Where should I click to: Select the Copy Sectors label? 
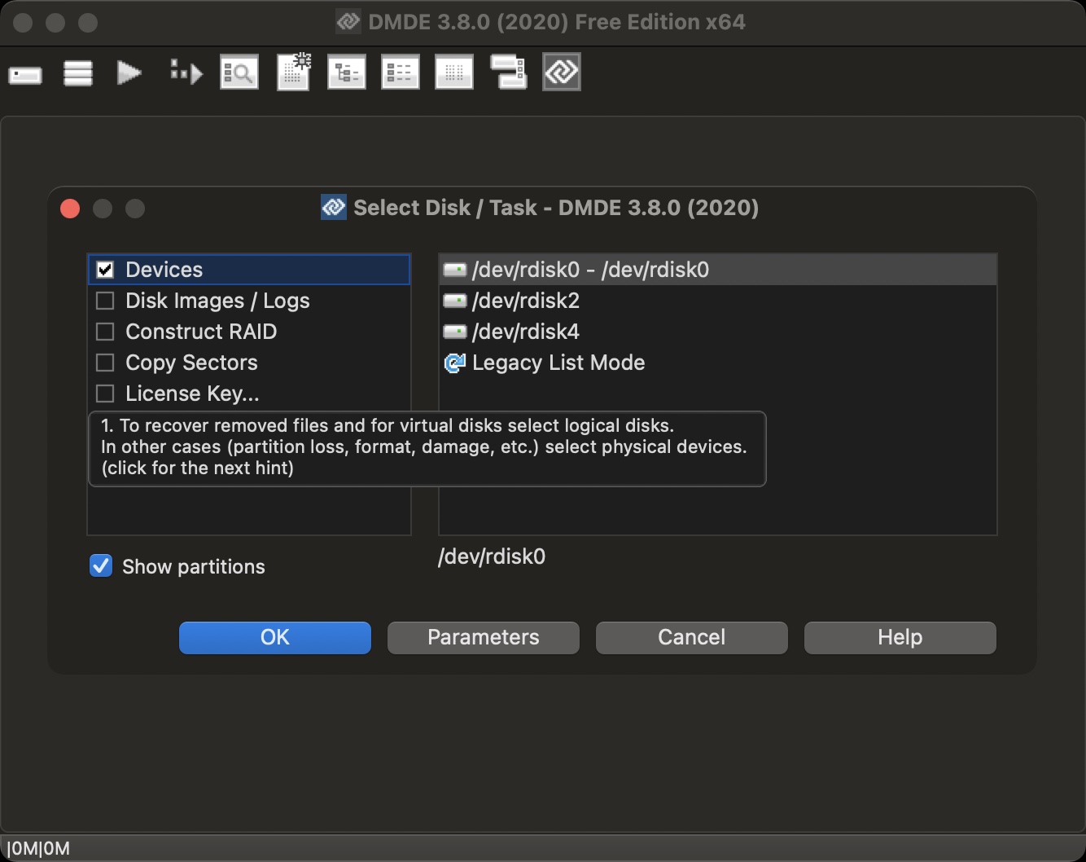click(x=191, y=363)
